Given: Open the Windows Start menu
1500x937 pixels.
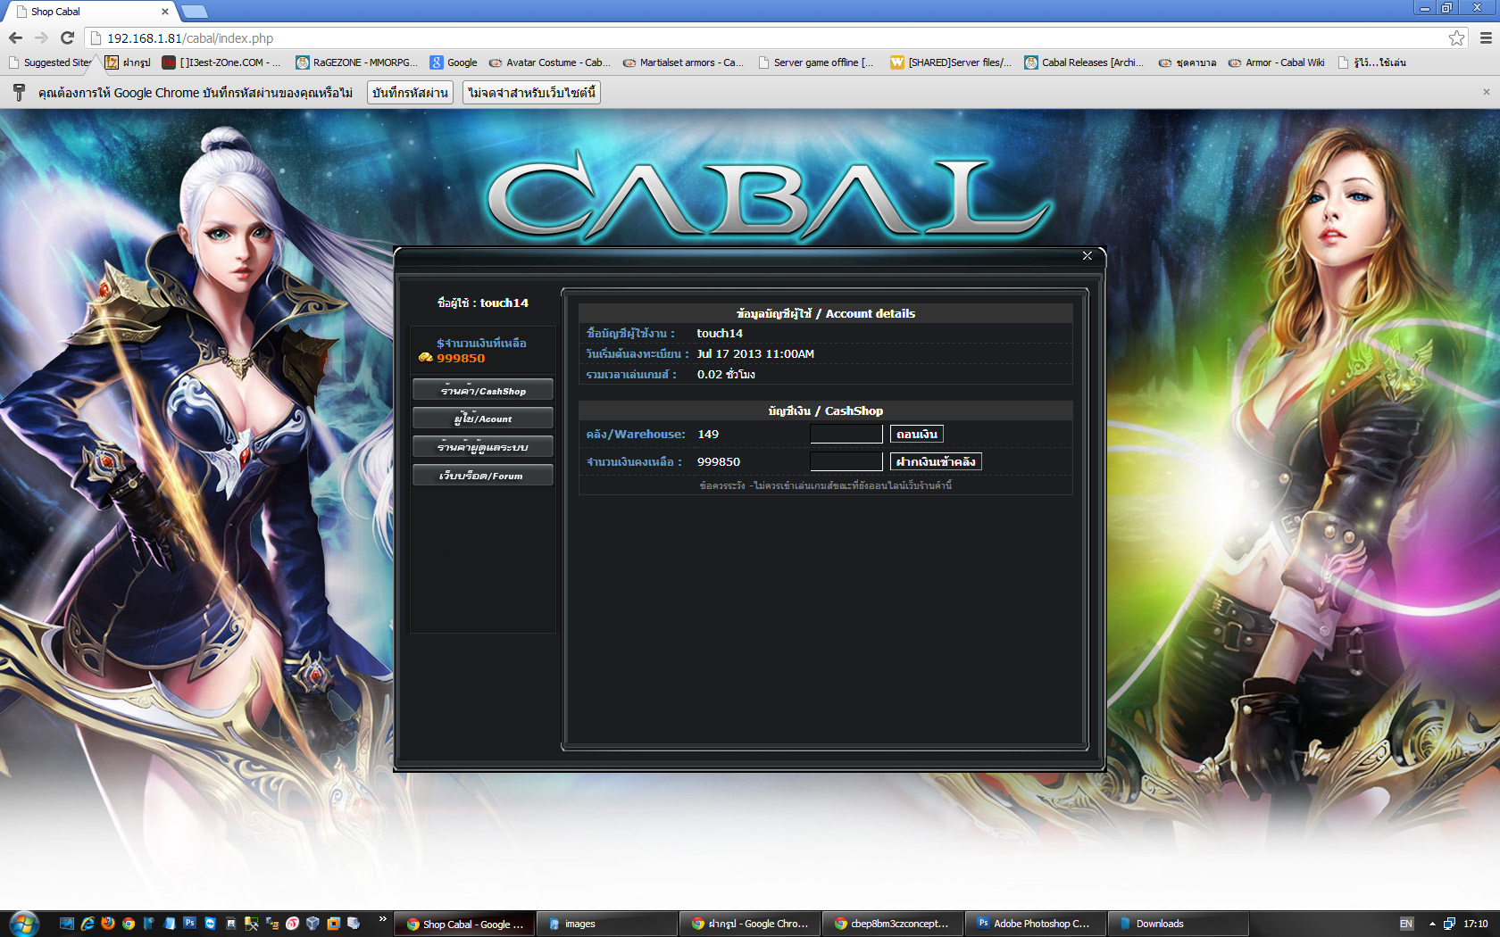Looking at the screenshot, I should click(x=23, y=924).
